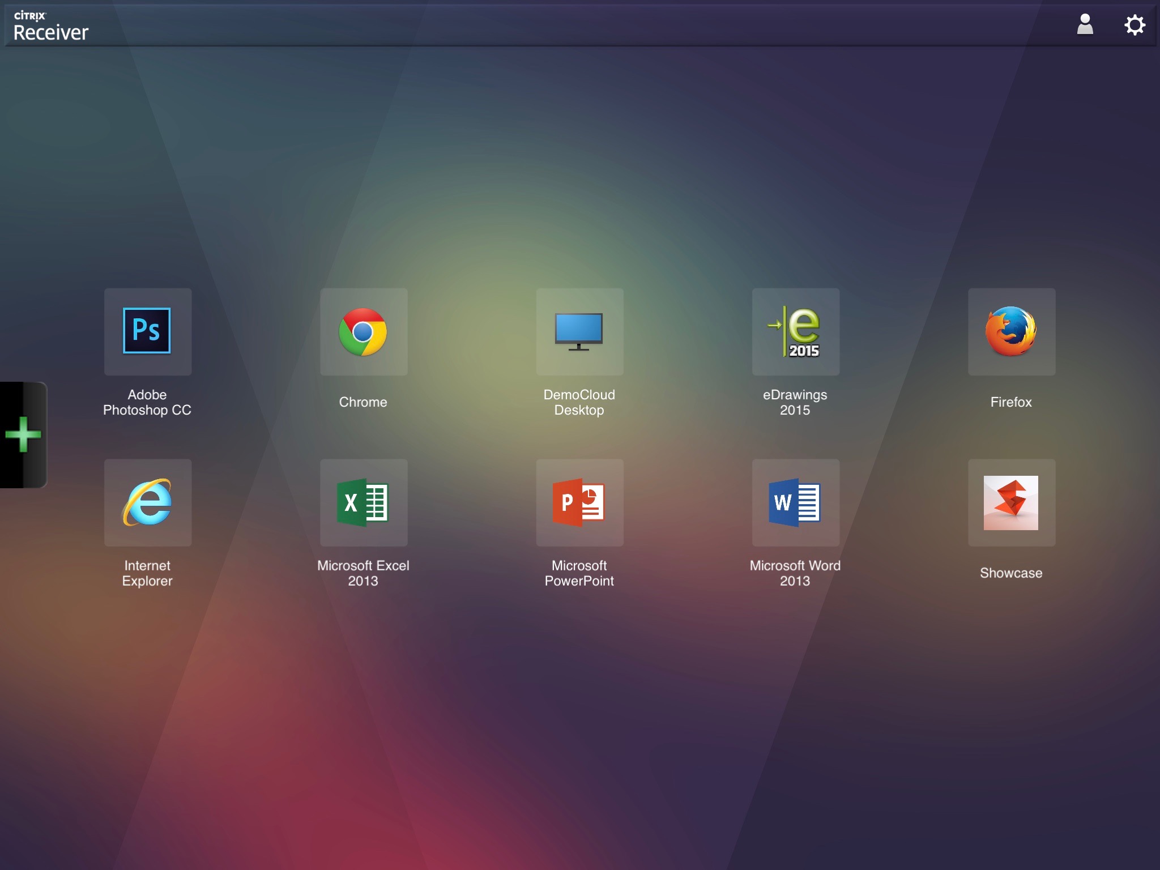Launch the Microsoft Word 2013 icon
1160x870 pixels.
coord(795,502)
